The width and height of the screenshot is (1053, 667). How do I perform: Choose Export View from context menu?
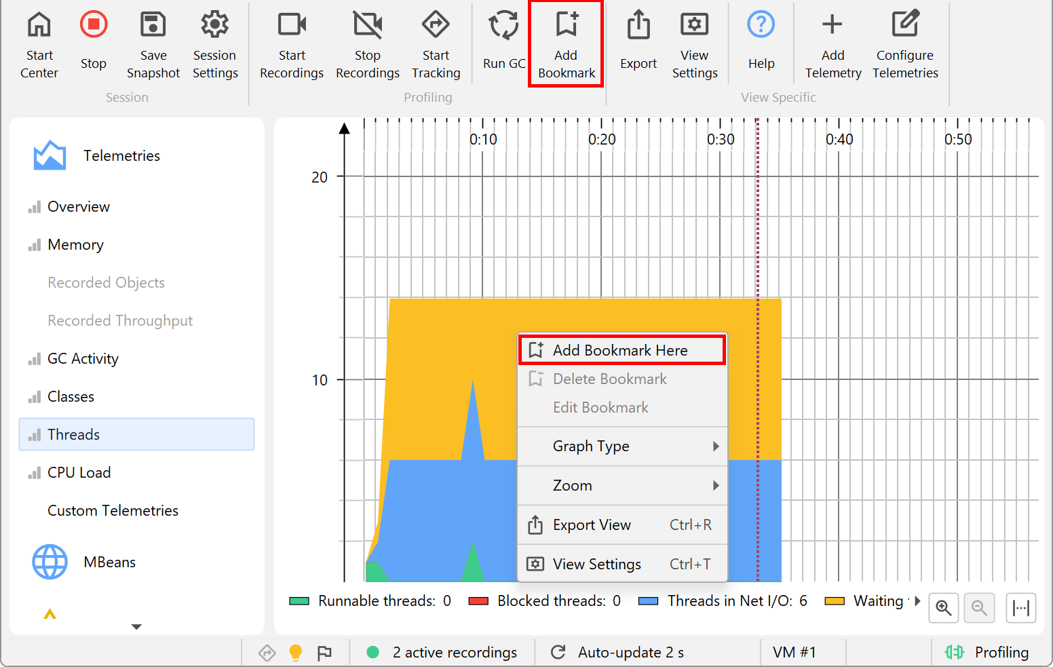[x=592, y=525]
